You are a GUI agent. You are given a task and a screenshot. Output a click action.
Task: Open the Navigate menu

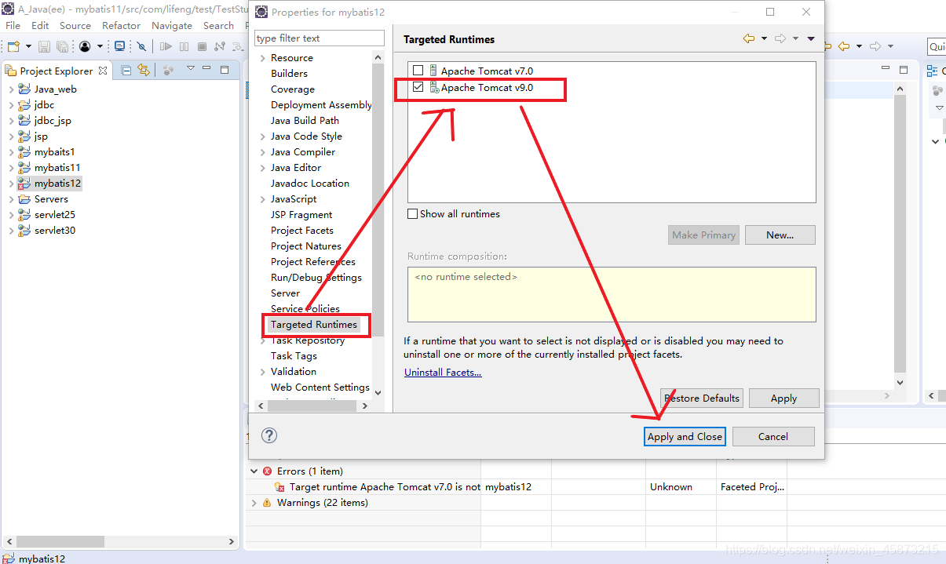[171, 25]
